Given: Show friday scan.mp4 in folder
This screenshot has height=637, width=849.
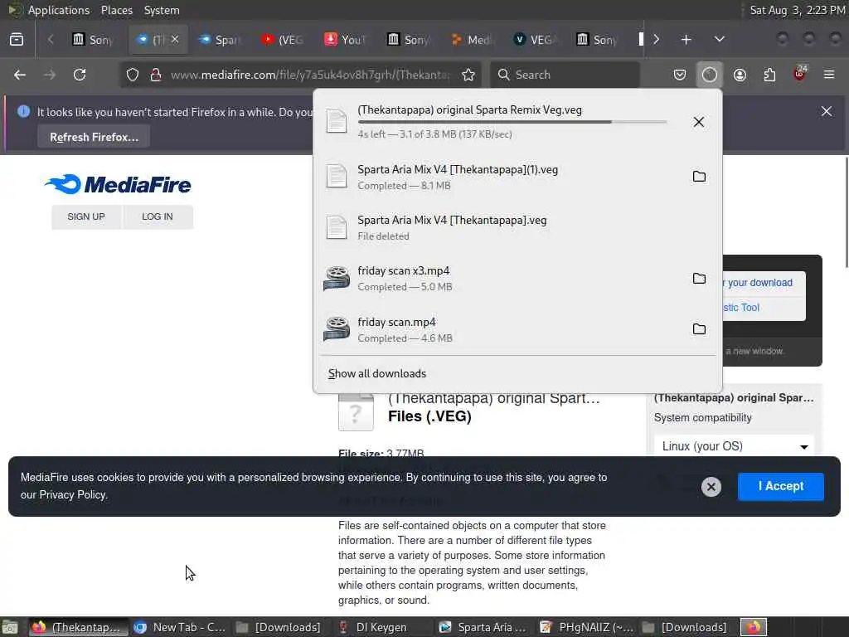Looking at the screenshot, I should pyautogui.click(x=699, y=329).
